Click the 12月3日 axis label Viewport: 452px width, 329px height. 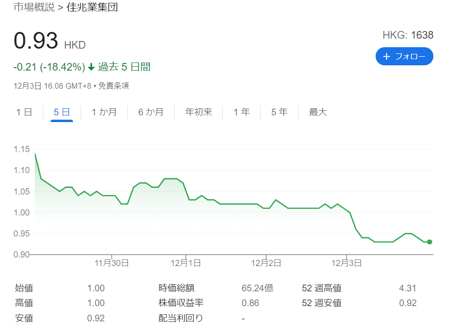pos(346,263)
